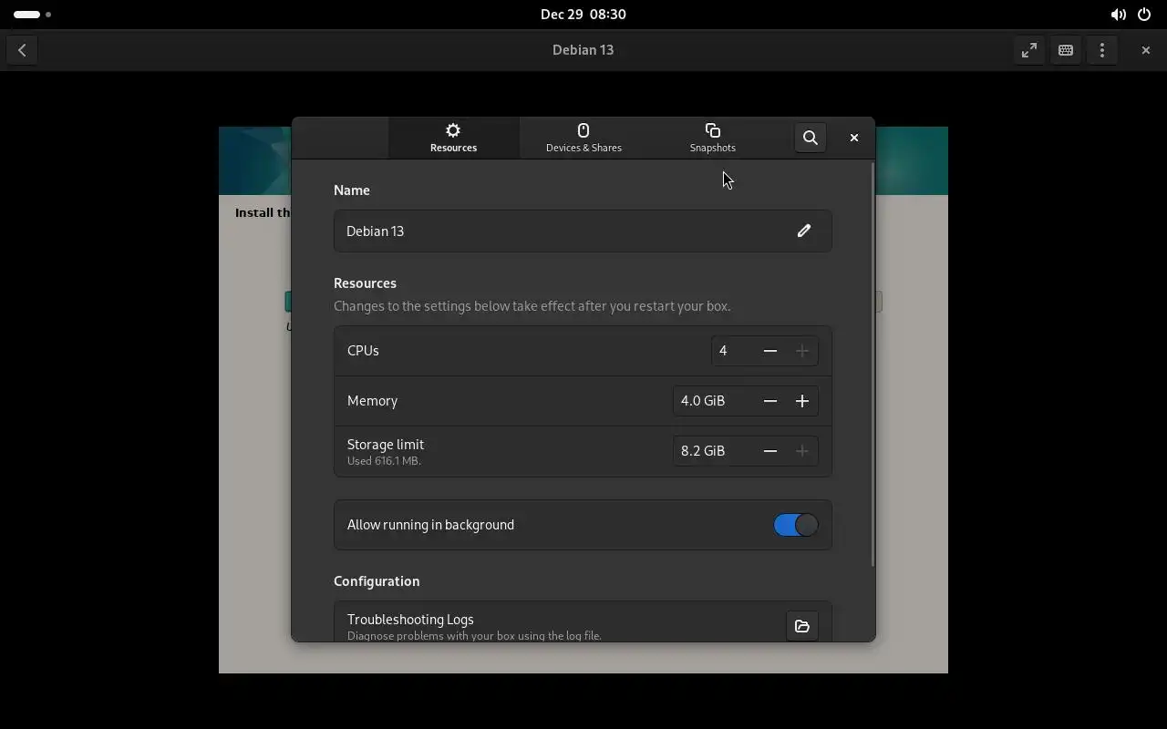Open Troubleshooting Logs folder icon

tap(802, 626)
